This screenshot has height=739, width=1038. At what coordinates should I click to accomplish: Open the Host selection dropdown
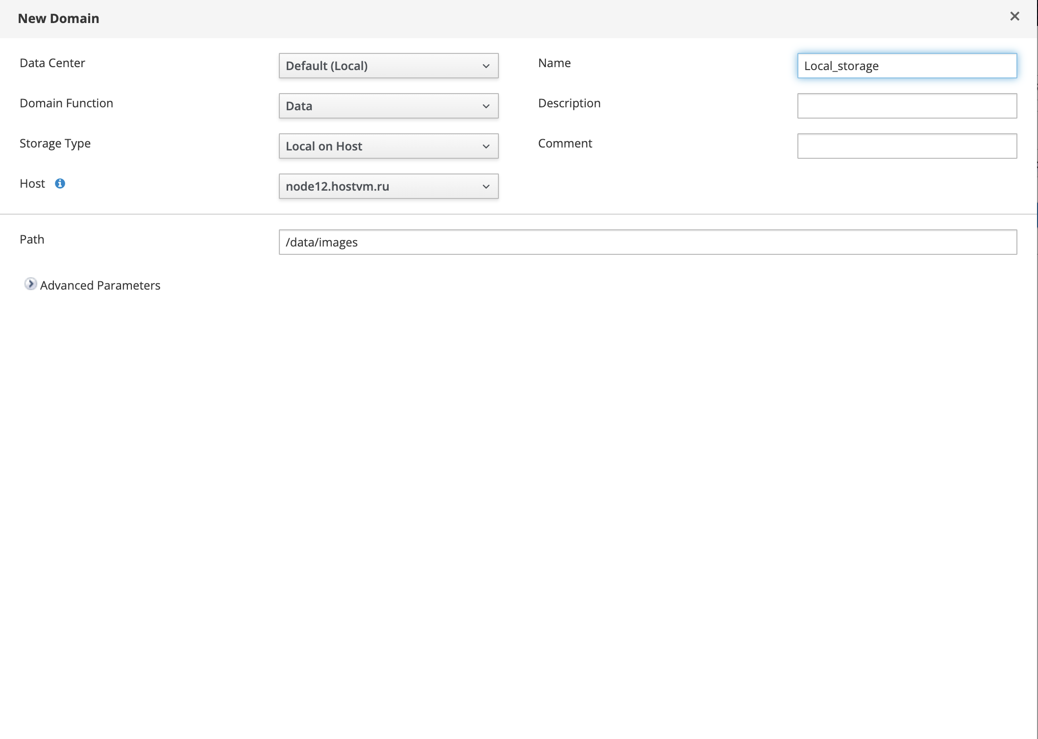(388, 186)
